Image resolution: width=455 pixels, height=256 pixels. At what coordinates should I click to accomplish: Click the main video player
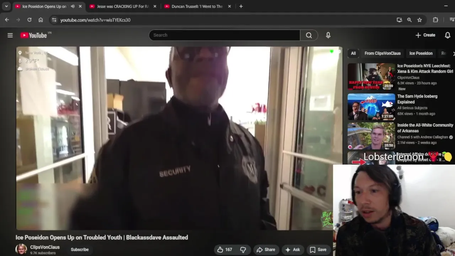click(x=179, y=138)
